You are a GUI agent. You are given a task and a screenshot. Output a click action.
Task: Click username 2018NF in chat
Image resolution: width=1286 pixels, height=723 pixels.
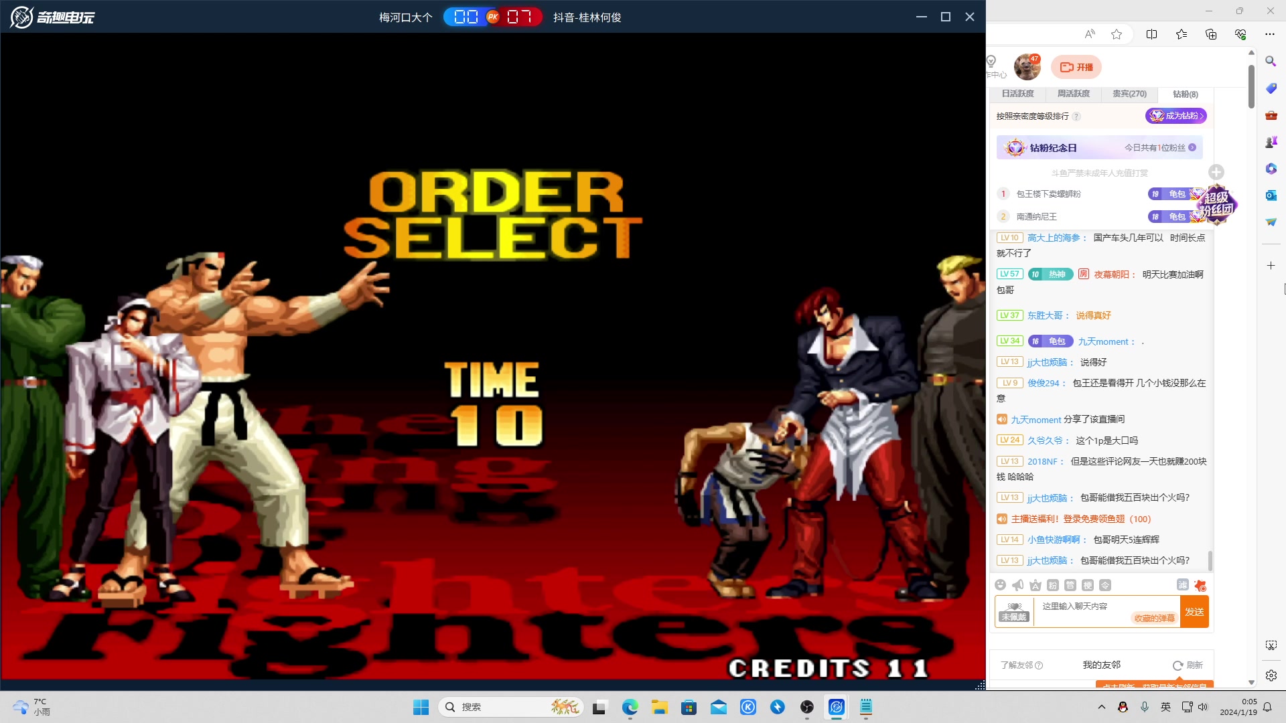tap(1042, 462)
